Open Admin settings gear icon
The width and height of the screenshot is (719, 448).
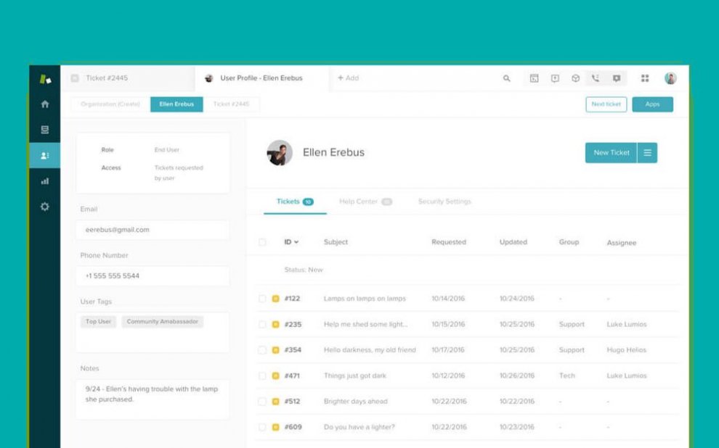[x=45, y=207]
